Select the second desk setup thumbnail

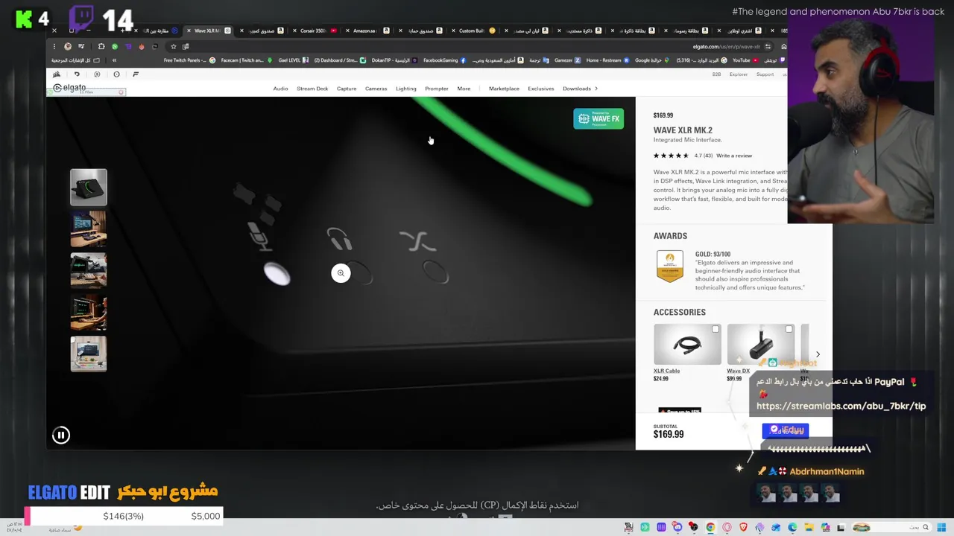pos(89,229)
